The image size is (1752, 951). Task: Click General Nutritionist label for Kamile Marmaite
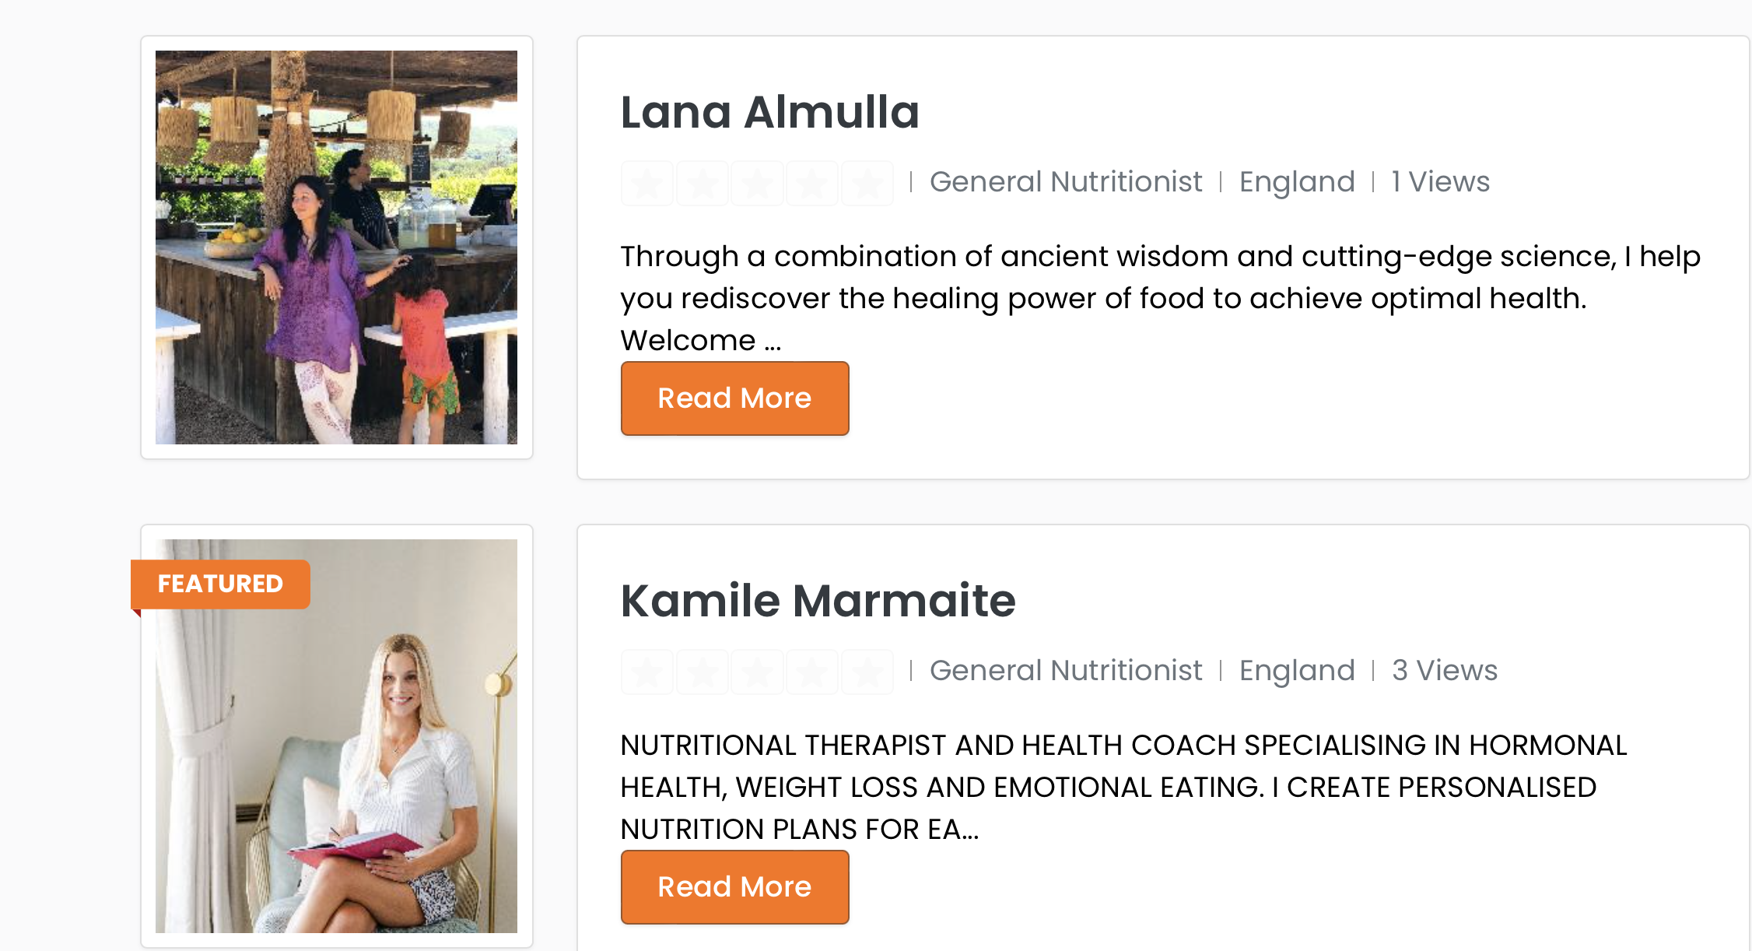pos(1066,671)
